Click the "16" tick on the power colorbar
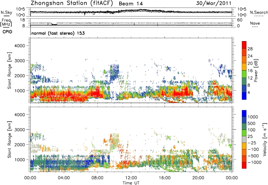The image size is (268, 185). pos(250,71)
